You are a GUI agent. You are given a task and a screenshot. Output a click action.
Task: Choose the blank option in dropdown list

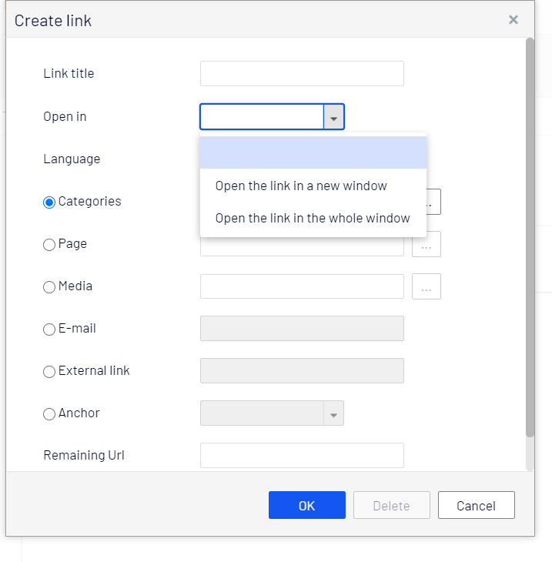(x=313, y=152)
